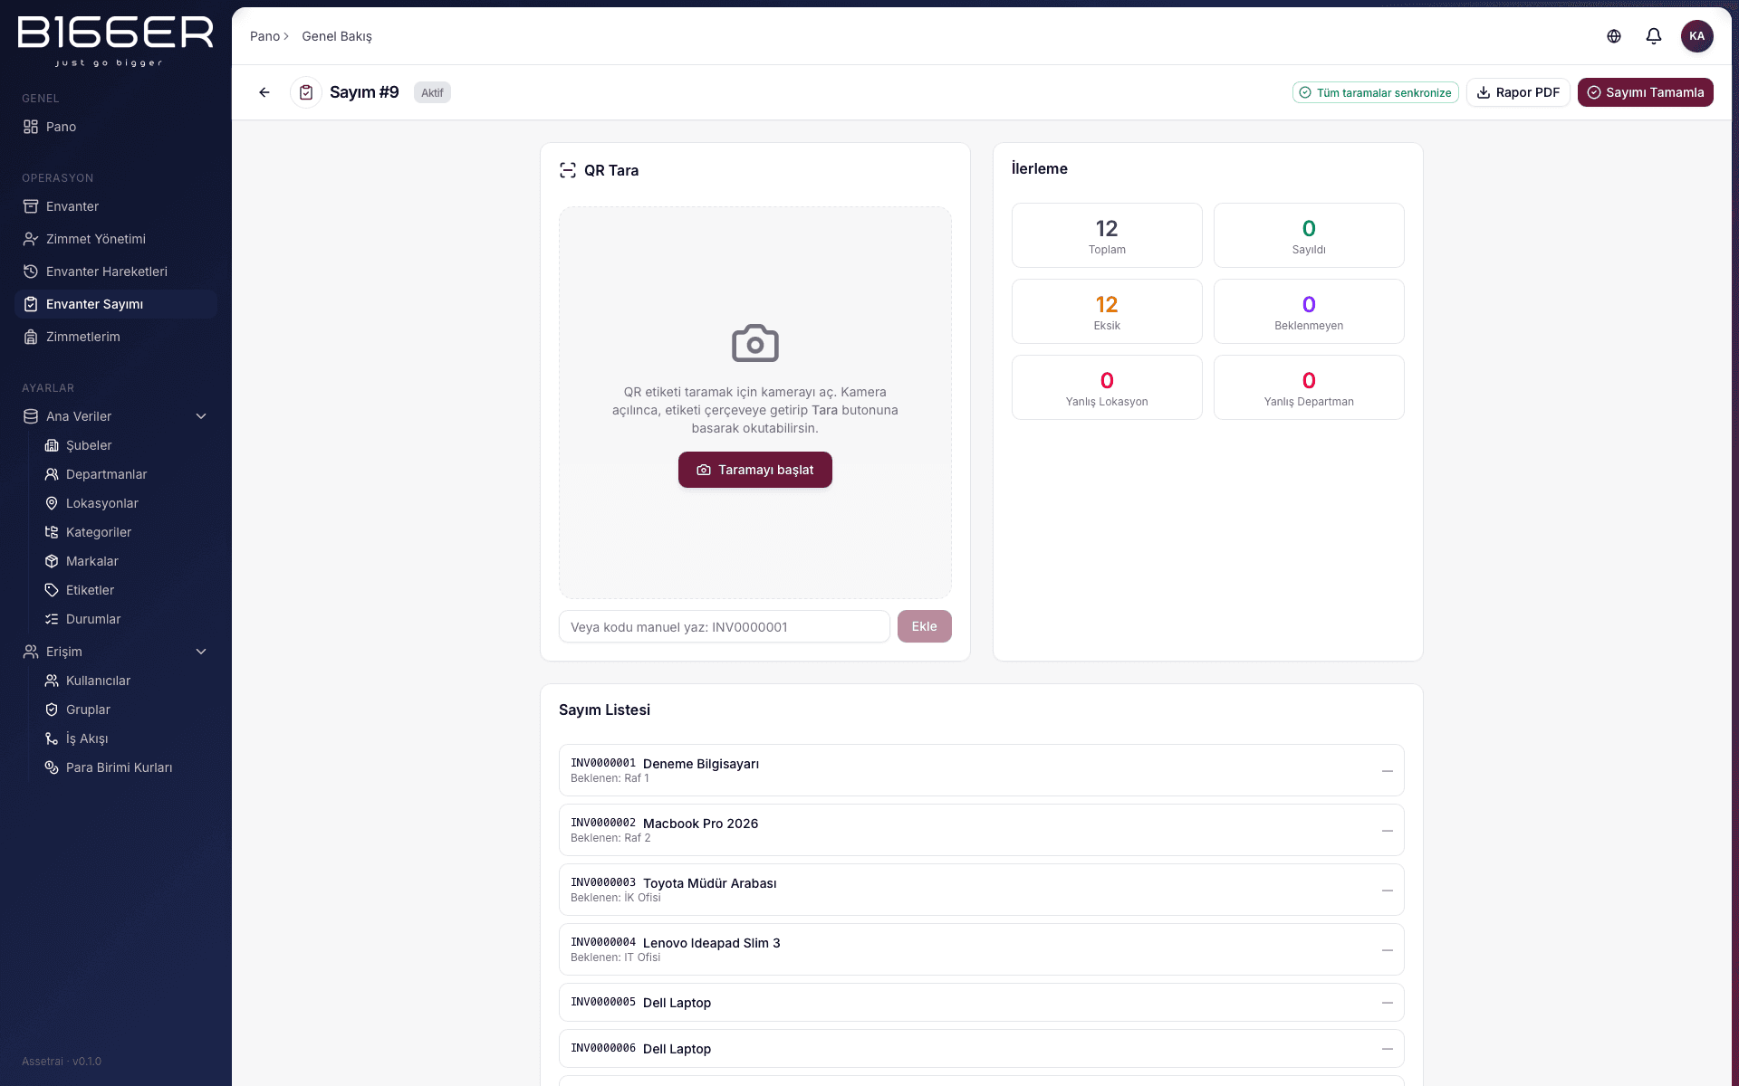Click the Pano breadcrumb link

pyautogui.click(x=264, y=36)
